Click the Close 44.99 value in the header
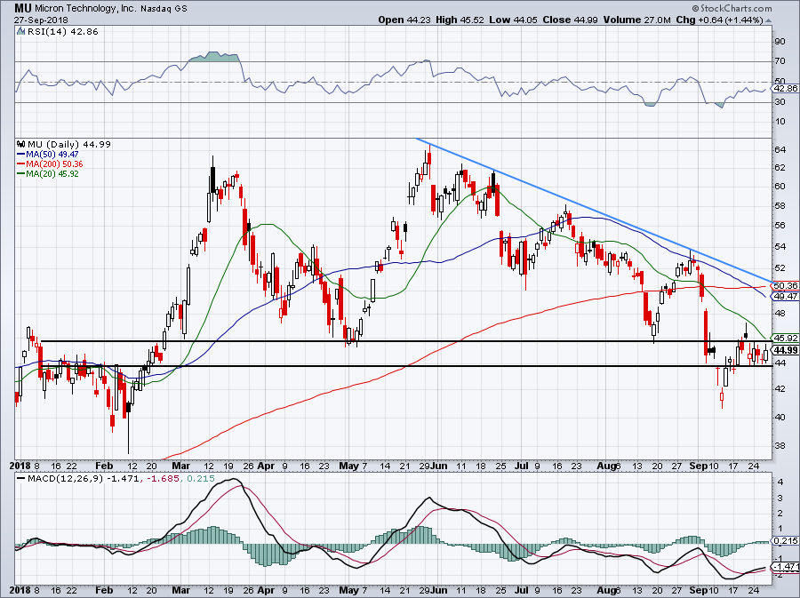The image size is (800, 598). (570, 20)
